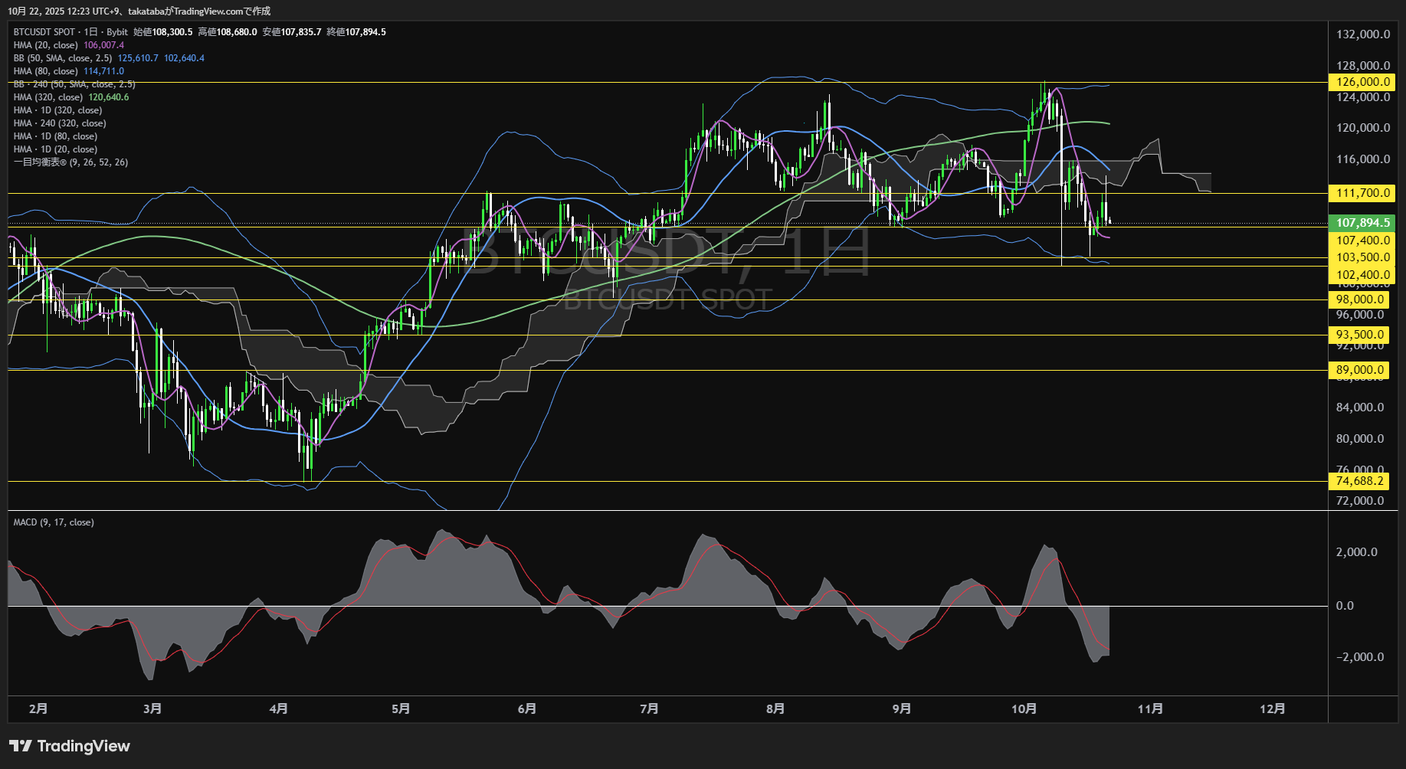Select the 5月 marker on time axis
The width and height of the screenshot is (1406, 769).
(x=400, y=708)
